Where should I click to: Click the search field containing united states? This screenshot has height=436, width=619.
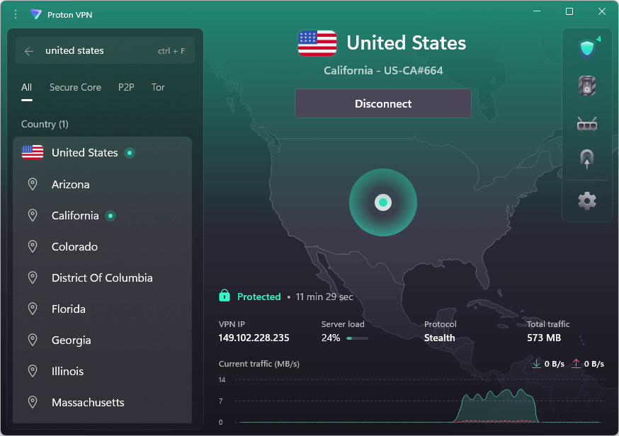click(x=99, y=51)
